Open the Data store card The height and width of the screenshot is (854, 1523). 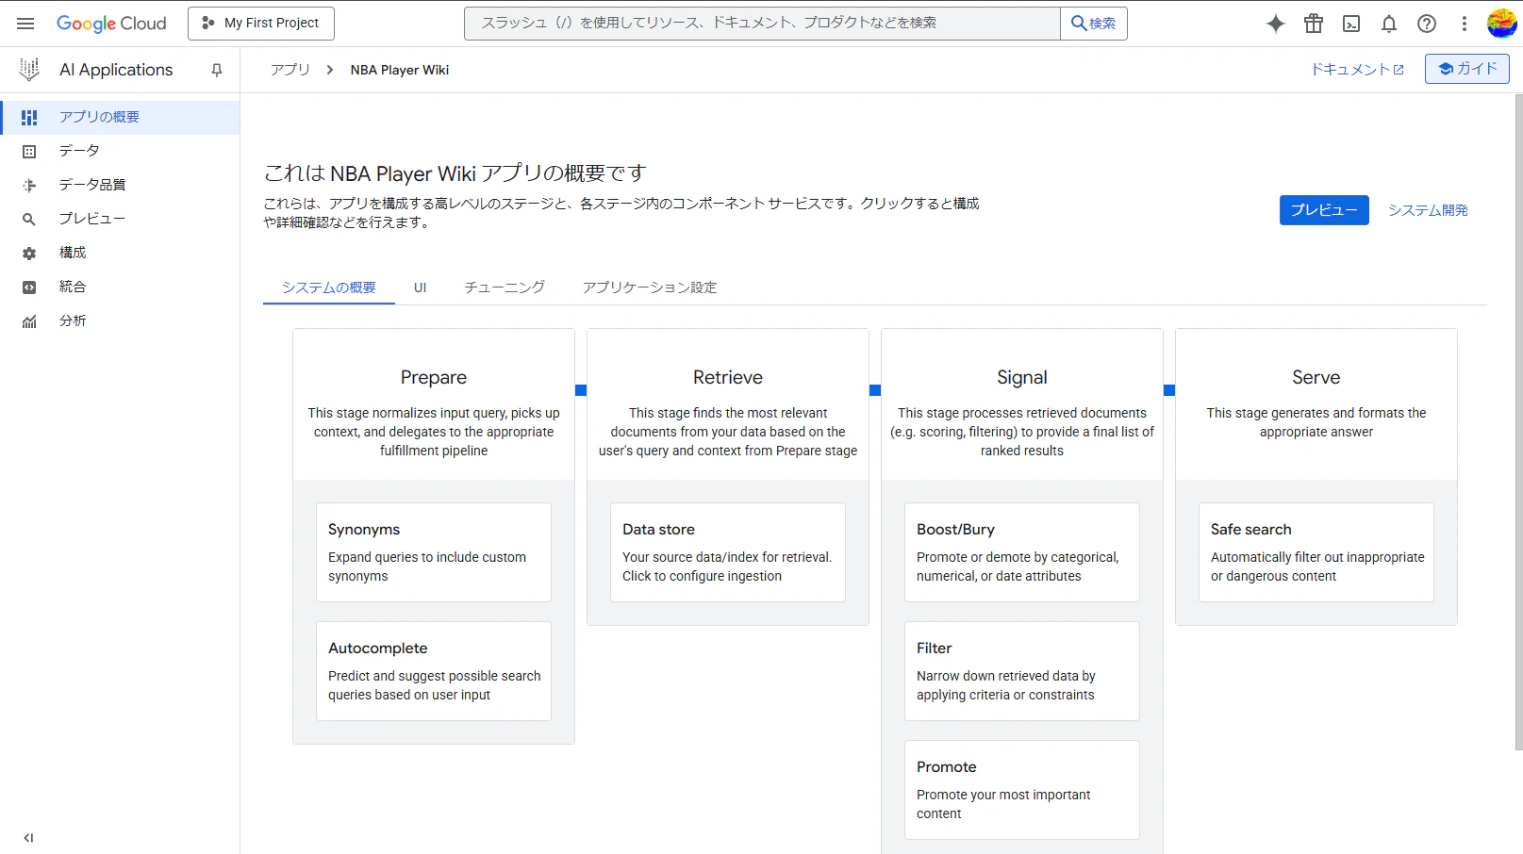728,552
